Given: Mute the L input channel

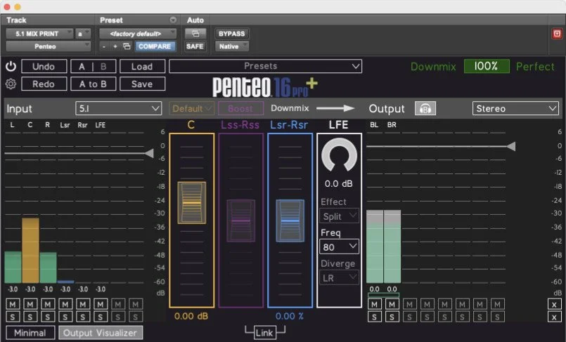Looking at the screenshot, I should click(13, 305).
